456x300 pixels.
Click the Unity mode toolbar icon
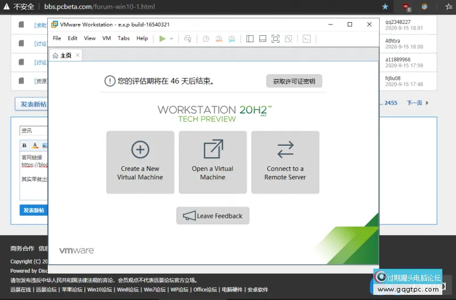coord(288,39)
